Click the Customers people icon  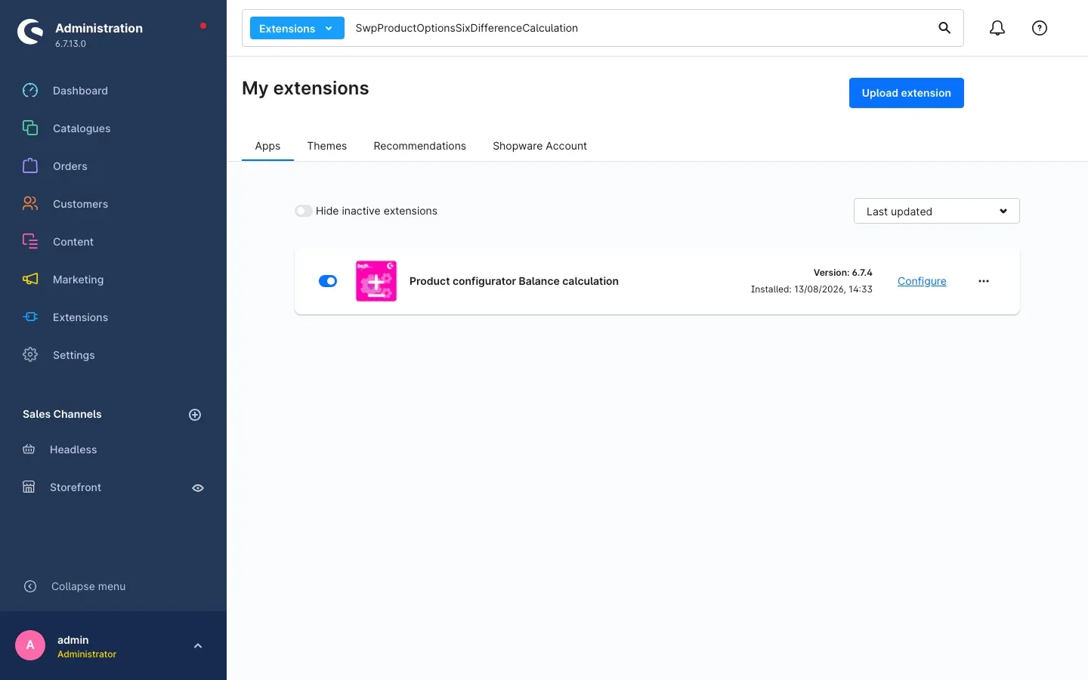click(x=30, y=204)
